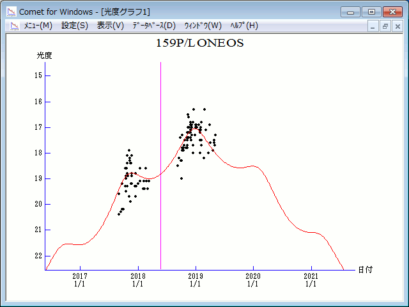Open the メニュー(M) menu
The image size is (409, 307).
tap(38, 26)
